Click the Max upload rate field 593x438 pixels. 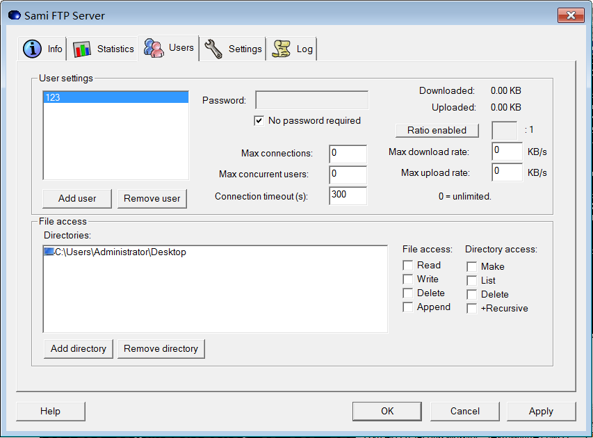(x=507, y=172)
